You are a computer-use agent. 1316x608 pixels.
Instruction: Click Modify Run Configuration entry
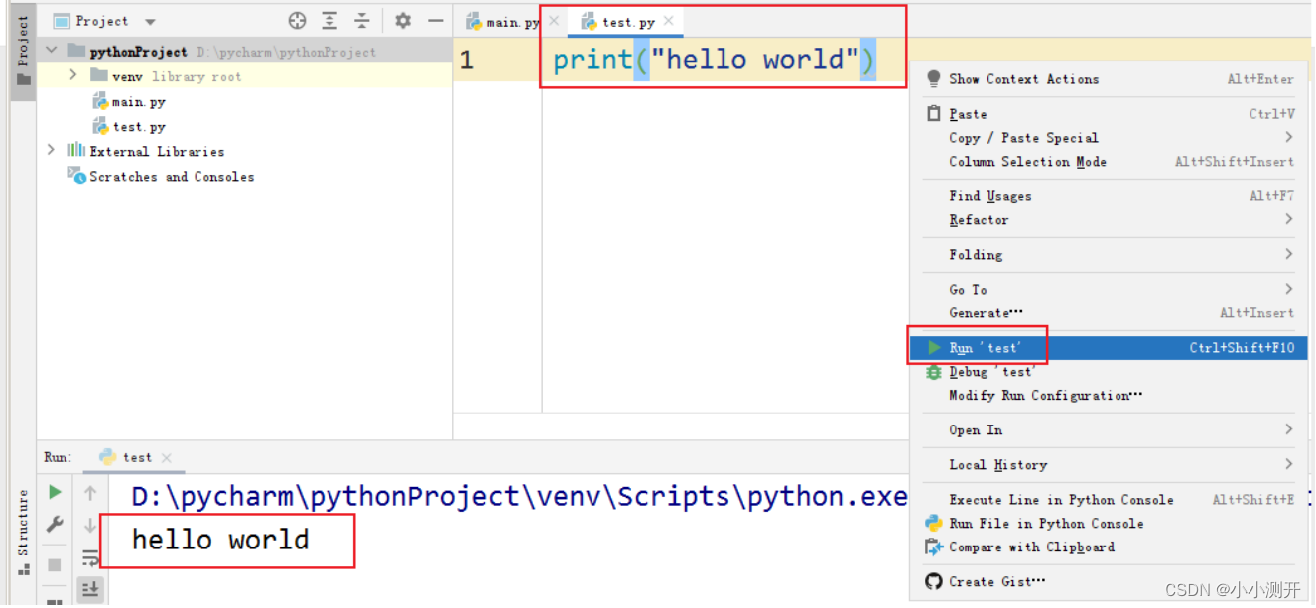coord(1045,395)
